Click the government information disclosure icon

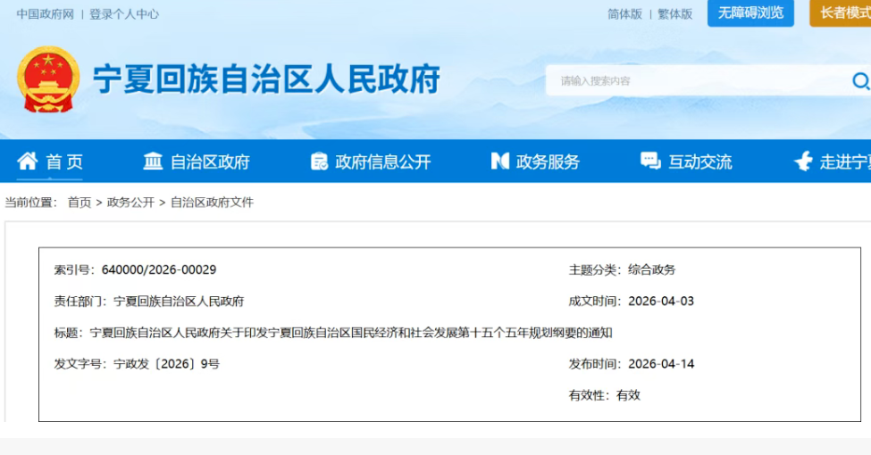point(319,161)
